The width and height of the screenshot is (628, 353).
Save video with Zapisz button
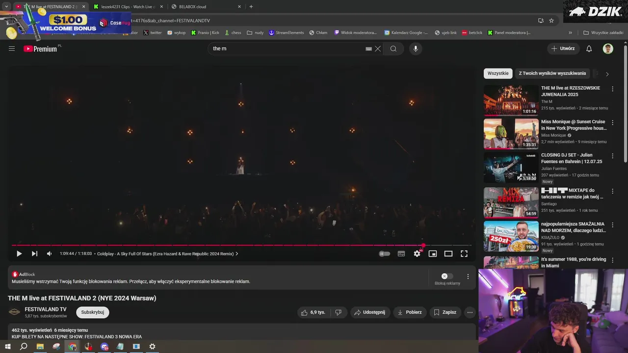(x=445, y=312)
